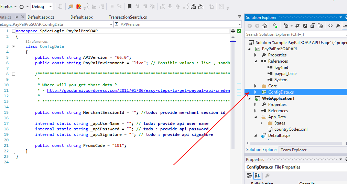Collapse the ConfigData class with outline toggle

[14, 46]
